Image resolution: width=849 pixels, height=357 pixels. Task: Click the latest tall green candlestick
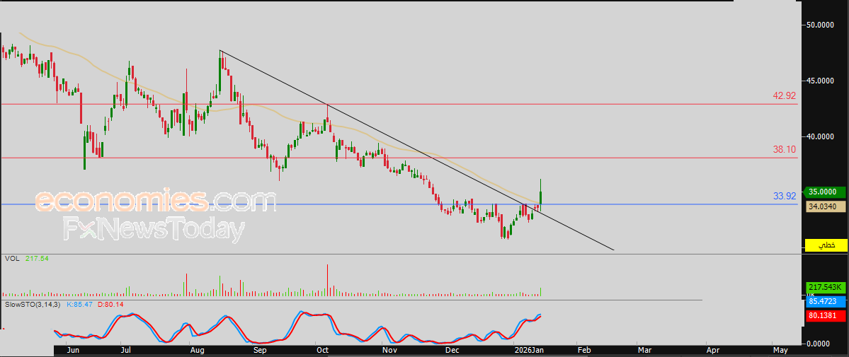click(x=541, y=197)
